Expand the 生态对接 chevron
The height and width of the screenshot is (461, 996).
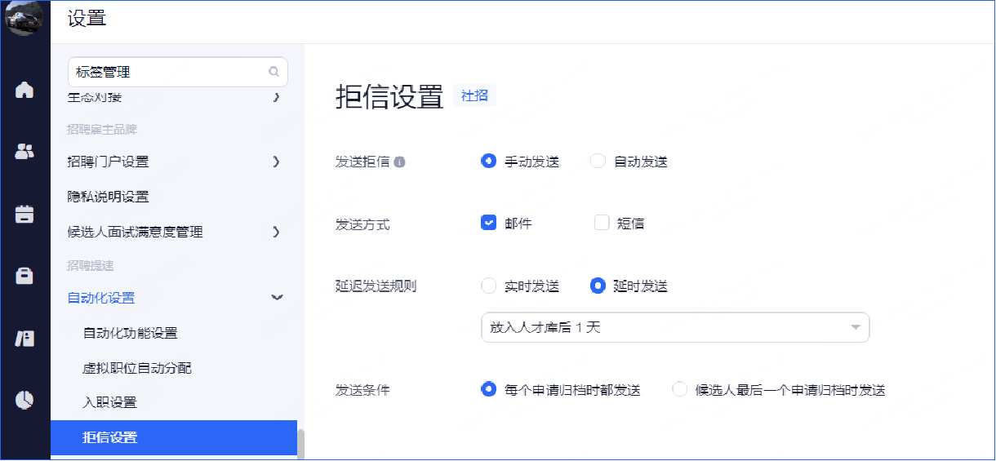coord(276,98)
